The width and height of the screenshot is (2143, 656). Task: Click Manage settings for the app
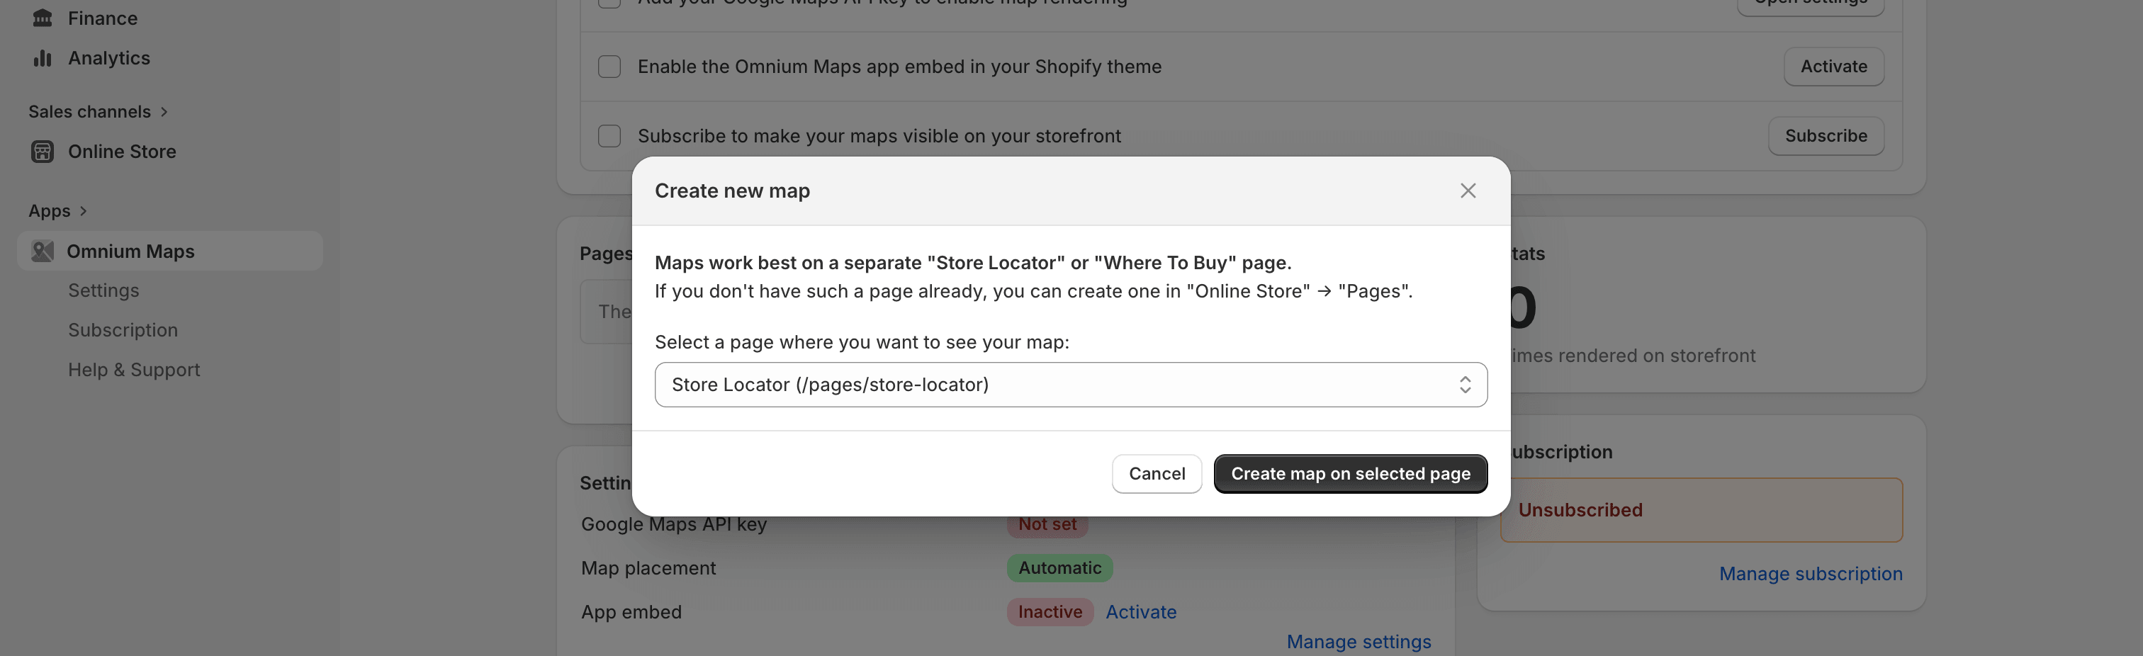(x=1359, y=641)
